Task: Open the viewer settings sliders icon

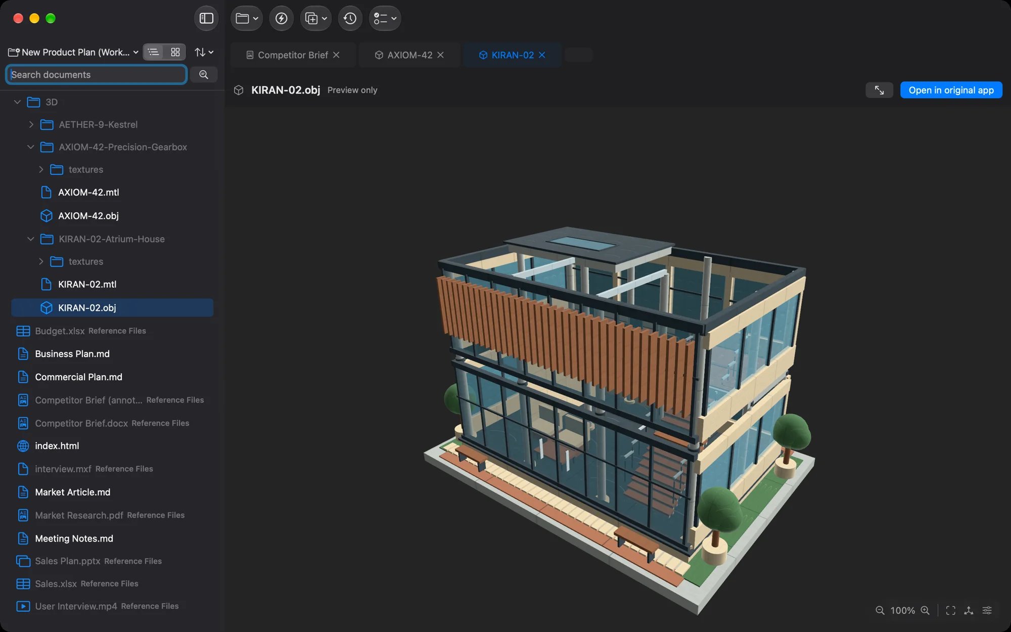Action: 987,610
